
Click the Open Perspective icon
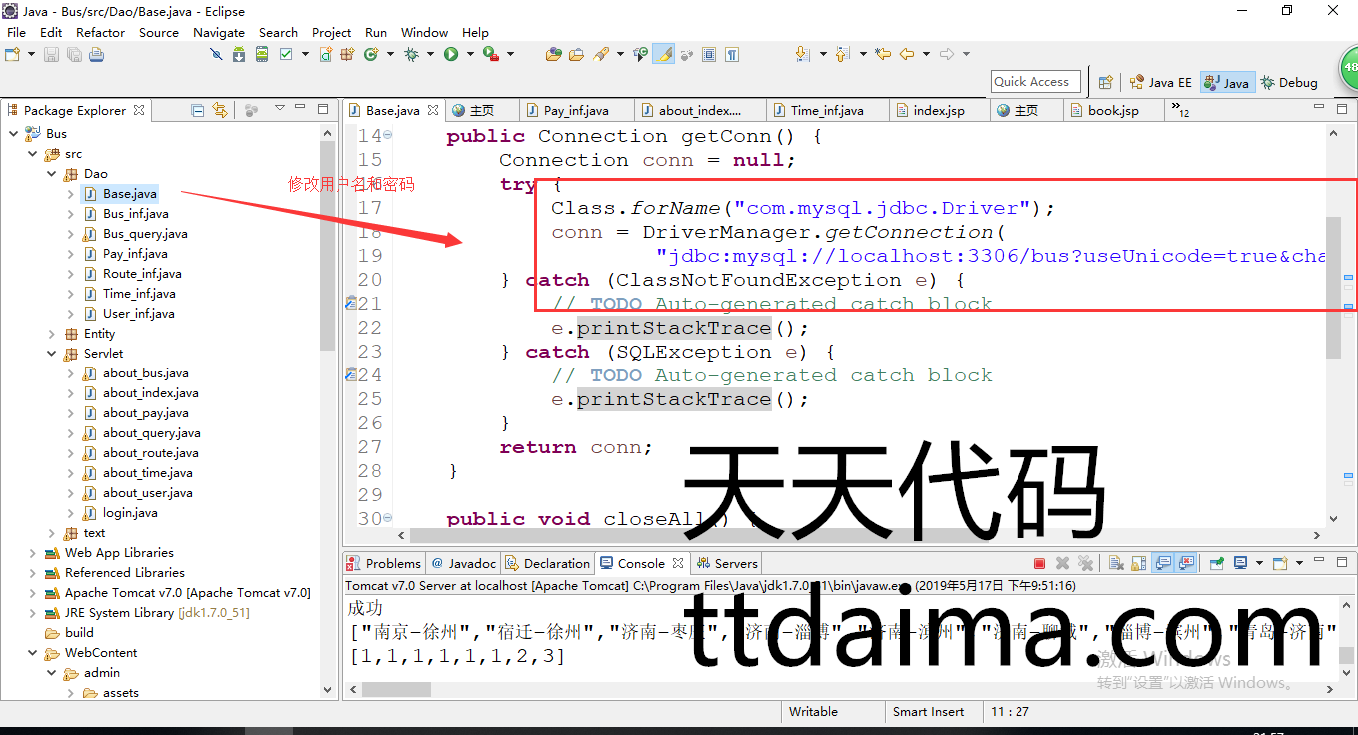[x=1105, y=83]
